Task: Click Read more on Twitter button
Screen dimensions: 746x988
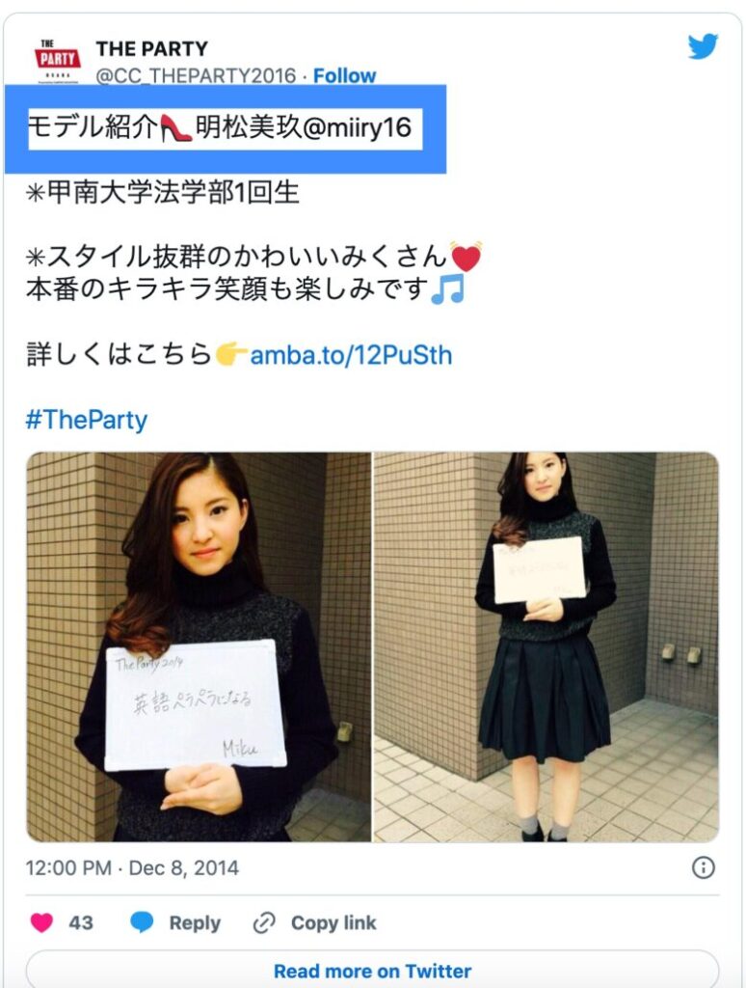Action: 373,971
